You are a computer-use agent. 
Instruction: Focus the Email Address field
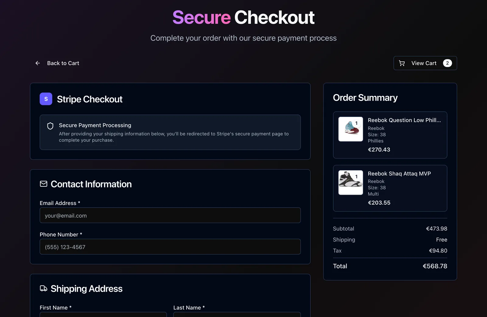[170, 215]
